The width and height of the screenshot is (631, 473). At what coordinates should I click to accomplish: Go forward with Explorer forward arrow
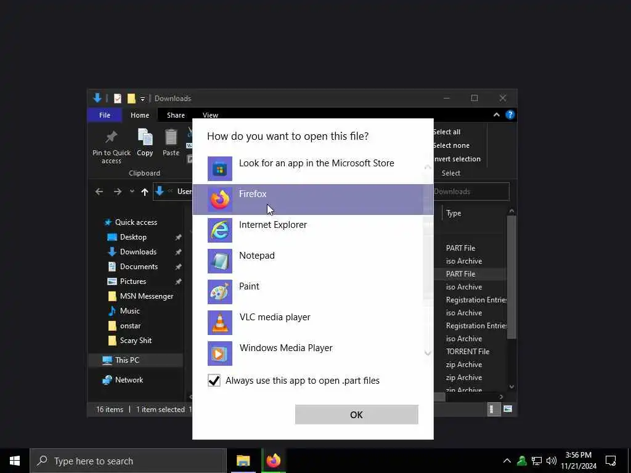(118, 192)
